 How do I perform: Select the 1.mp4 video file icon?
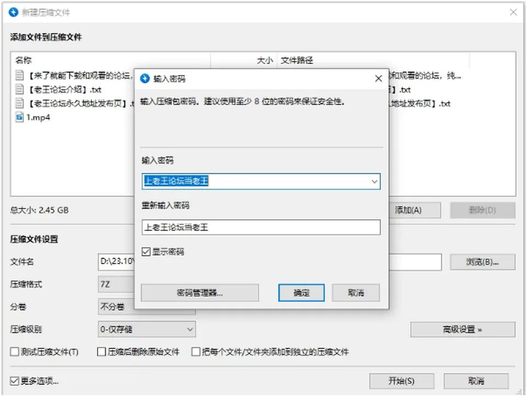[20, 117]
